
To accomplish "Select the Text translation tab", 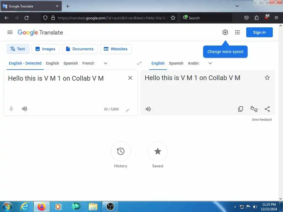I will pos(18,49).
